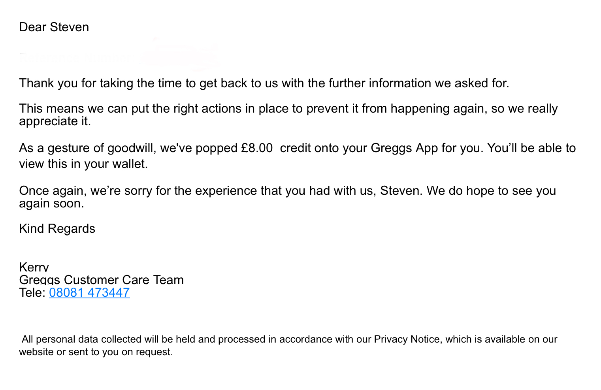The width and height of the screenshot is (601, 390).
Task: Click 'Privacy Notice' in the footer
Action: point(407,339)
